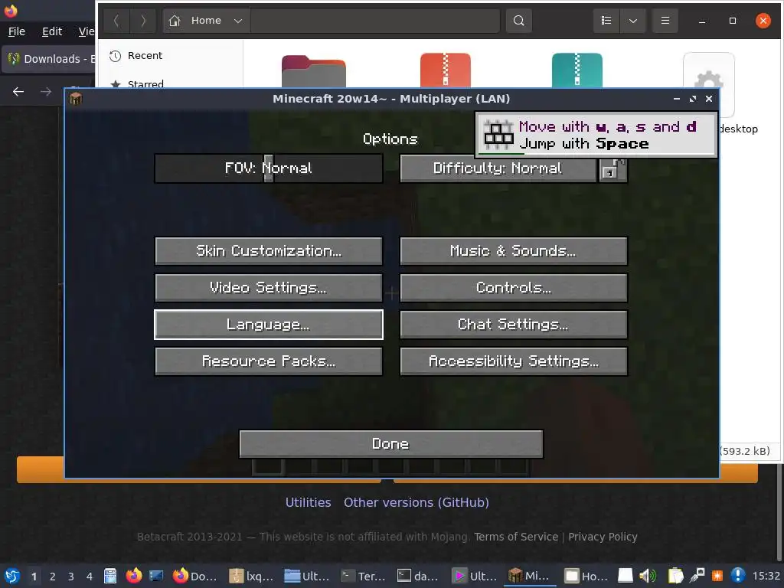
Task: Click the empty path bar field in file manager
Action: click(375, 21)
